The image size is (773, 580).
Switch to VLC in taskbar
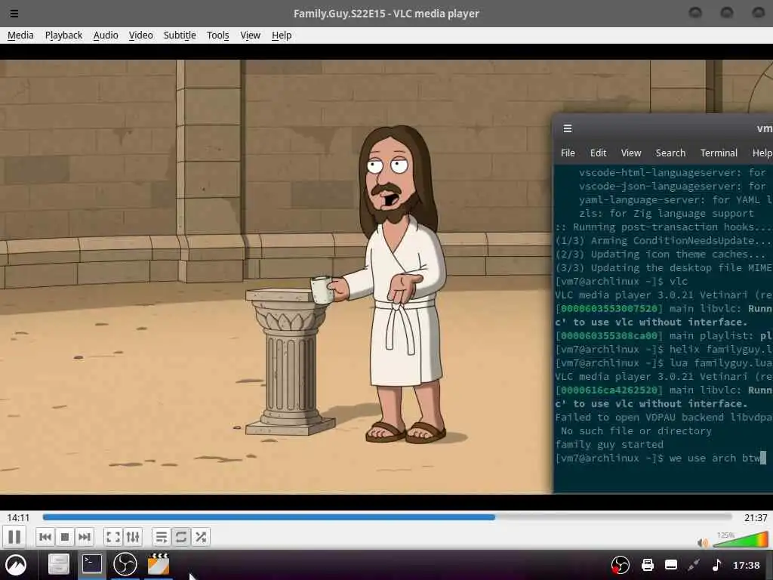coord(159,564)
